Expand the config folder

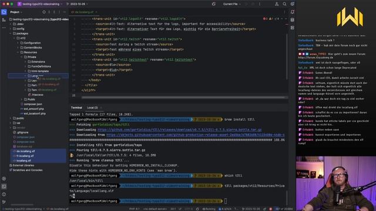11,29
